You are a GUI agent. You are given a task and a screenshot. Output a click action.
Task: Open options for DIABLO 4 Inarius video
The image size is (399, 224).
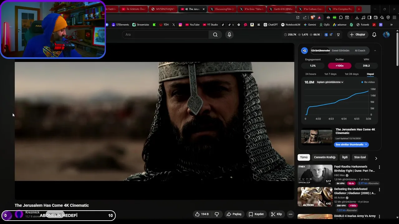point(379,217)
